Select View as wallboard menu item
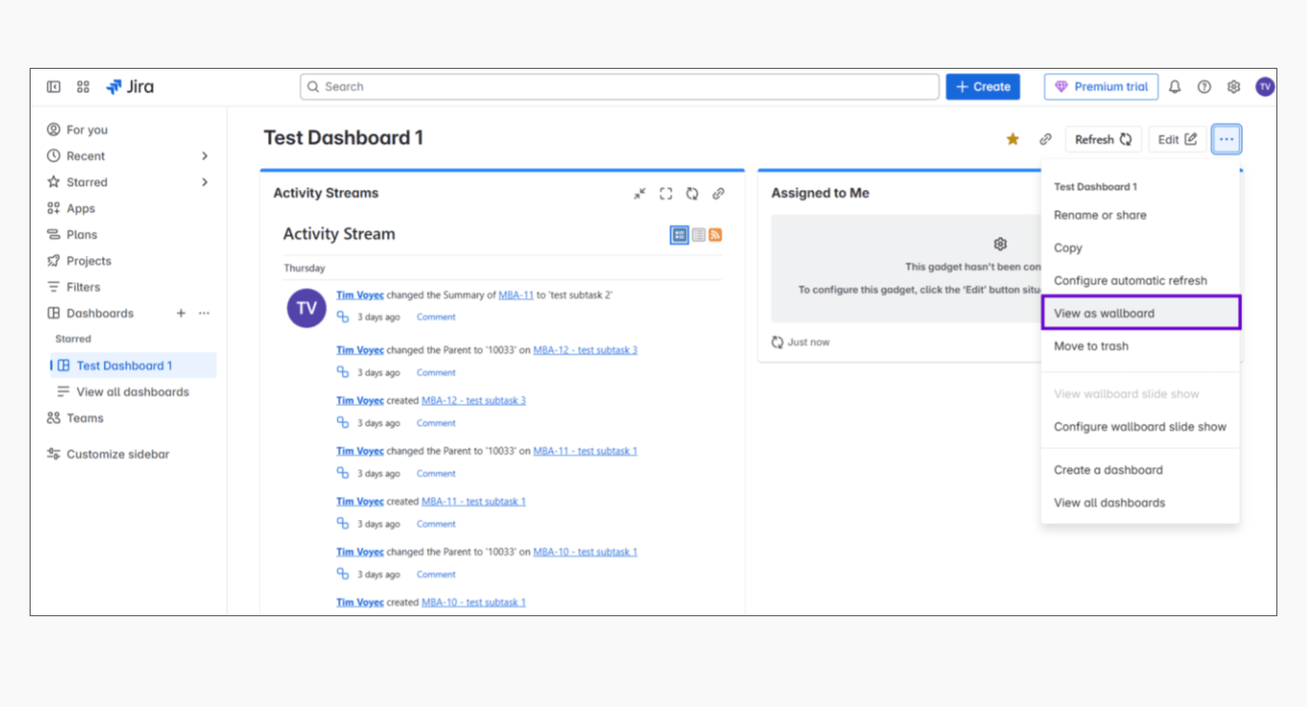 1103,313
